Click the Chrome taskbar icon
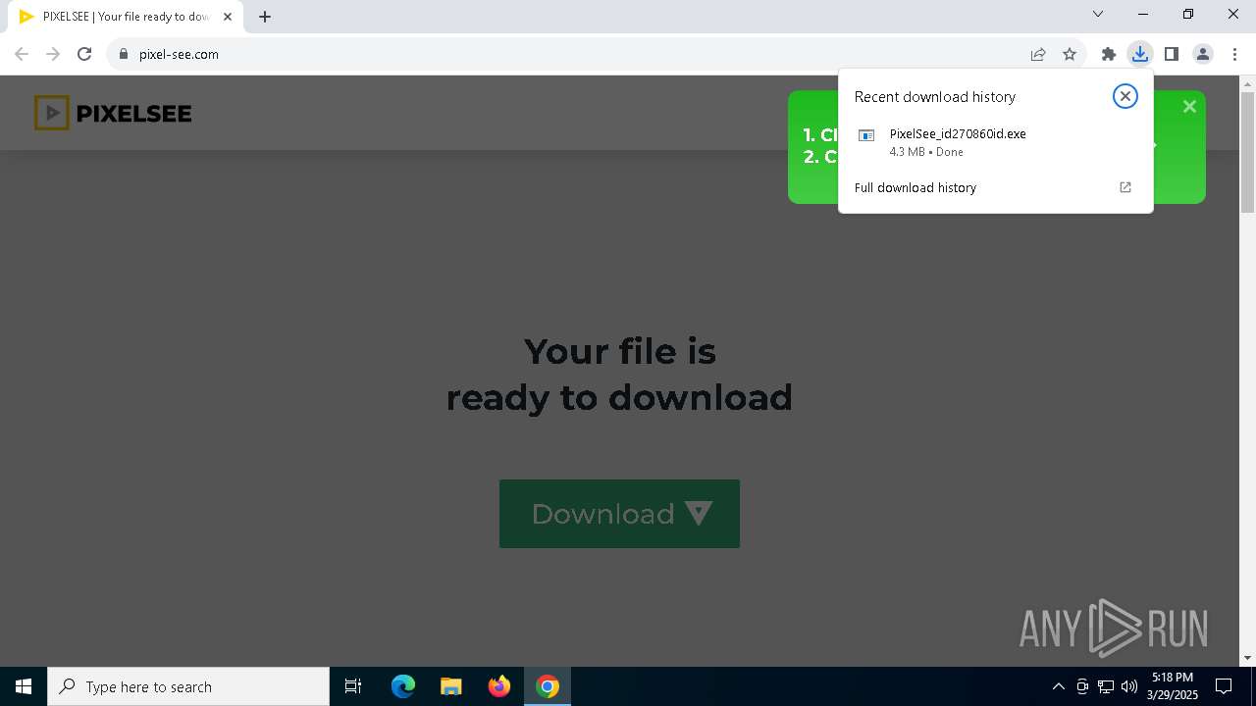The height and width of the screenshot is (706, 1256). [x=548, y=686]
